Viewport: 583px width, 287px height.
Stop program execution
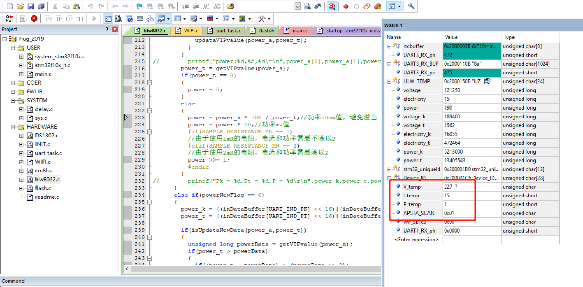[x=34, y=19]
